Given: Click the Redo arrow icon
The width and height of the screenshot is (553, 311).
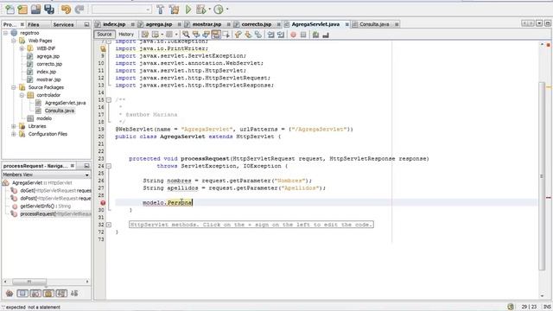Looking at the screenshot, I should [x=79, y=10].
